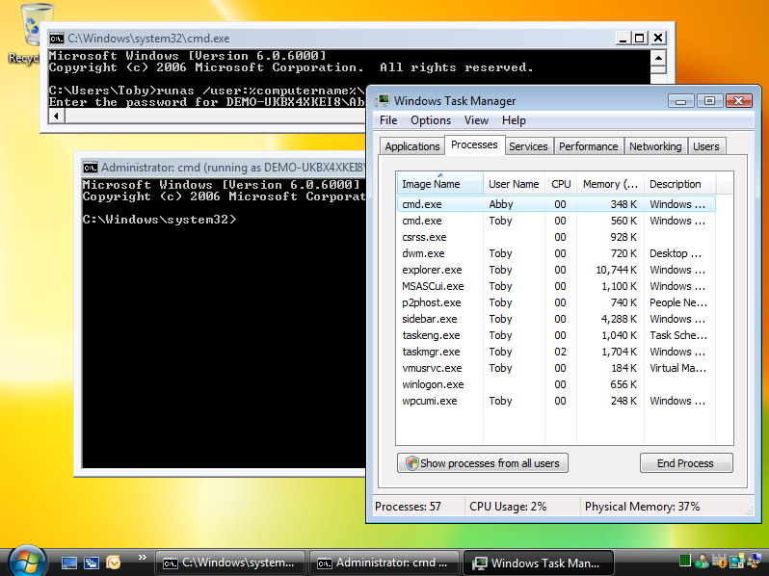Click Task Manager title bar icon
Image resolution: width=769 pixels, height=576 pixels.
coord(383,101)
